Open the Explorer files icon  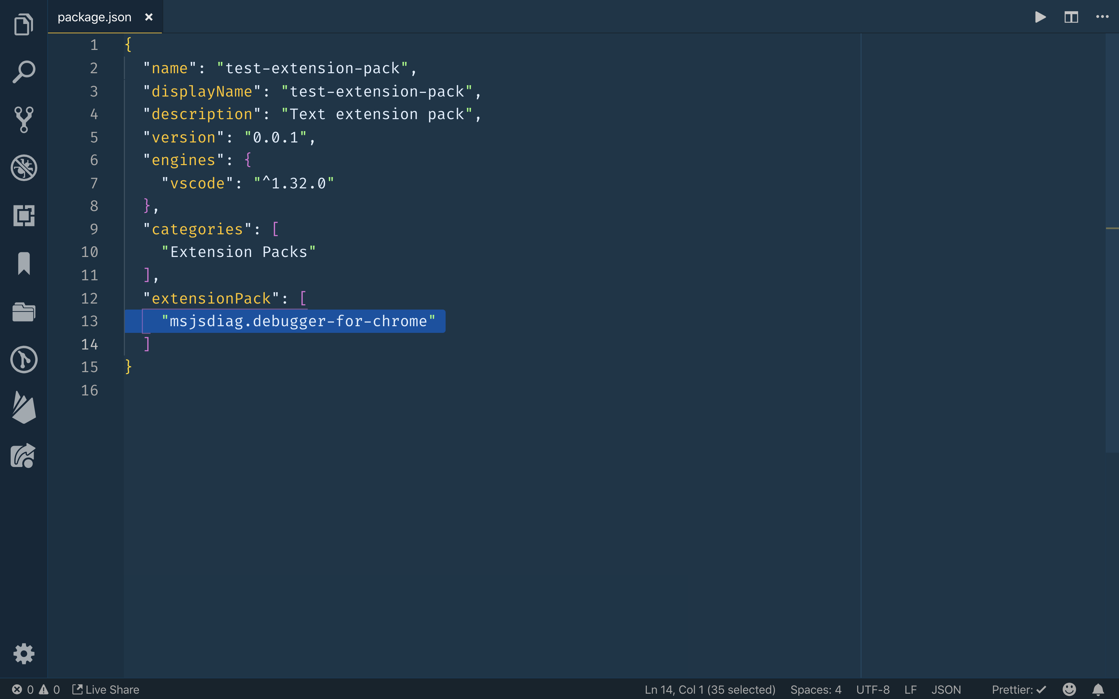click(x=24, y=24)
